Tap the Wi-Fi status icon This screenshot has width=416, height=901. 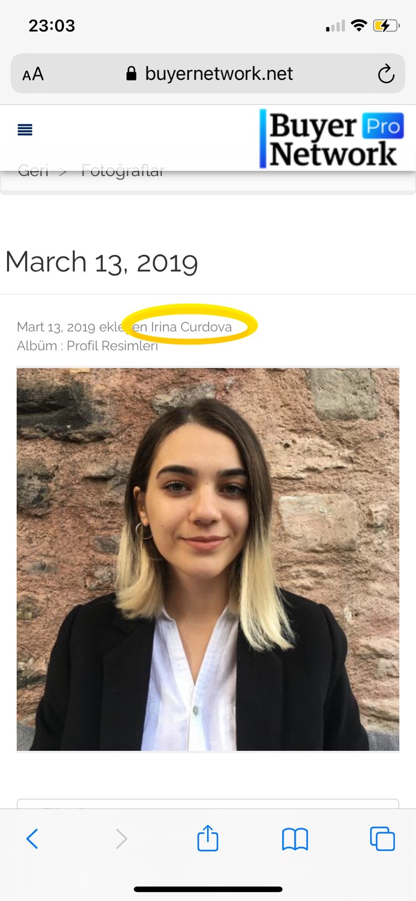click(x=359, y=26)
